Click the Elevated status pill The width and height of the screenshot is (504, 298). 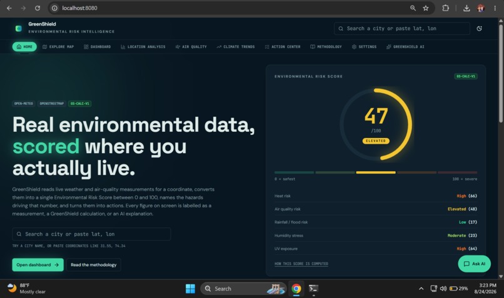click(x=376, y=141)
